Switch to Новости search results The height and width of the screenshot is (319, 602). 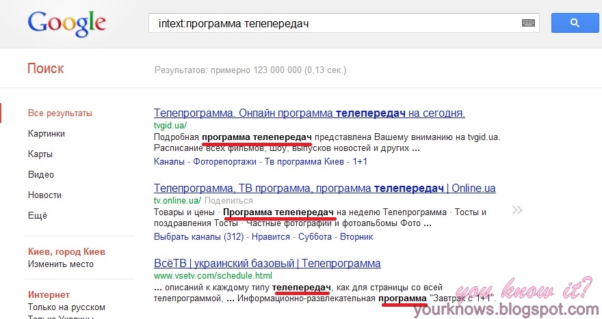click(44, 195)
